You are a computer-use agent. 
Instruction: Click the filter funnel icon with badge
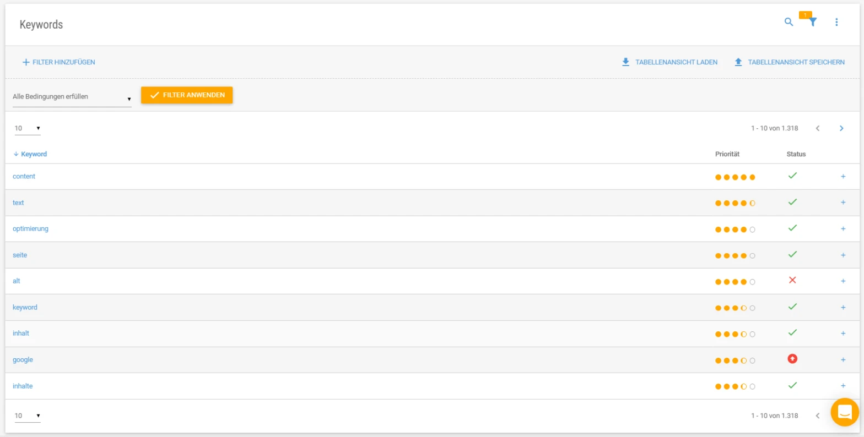point(812,23)
